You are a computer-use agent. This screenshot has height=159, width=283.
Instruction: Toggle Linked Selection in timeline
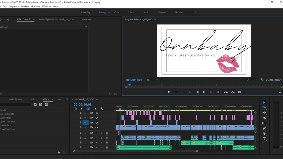click(89, 109)
